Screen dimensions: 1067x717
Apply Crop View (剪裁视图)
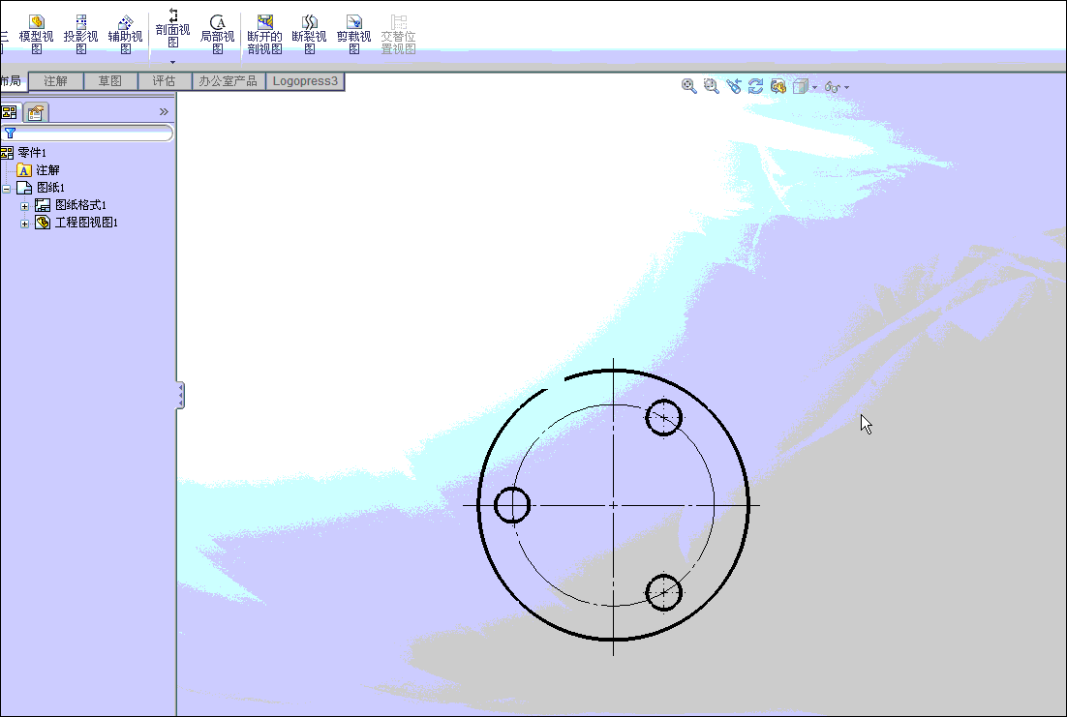coord(353,34)
